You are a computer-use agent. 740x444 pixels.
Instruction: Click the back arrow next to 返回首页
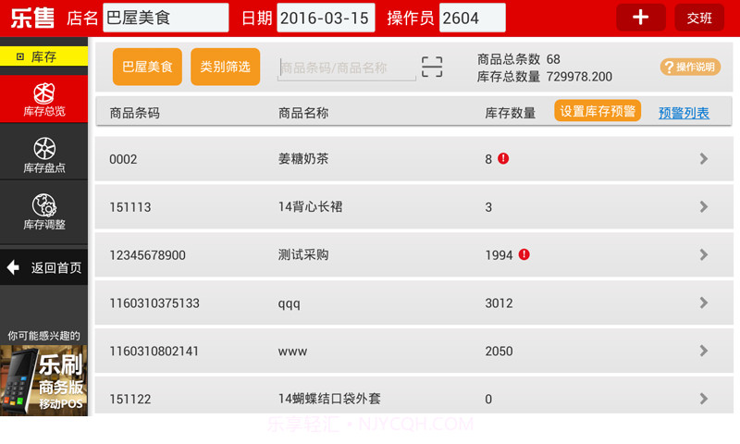pyautogui.click(x=13, y=267)
